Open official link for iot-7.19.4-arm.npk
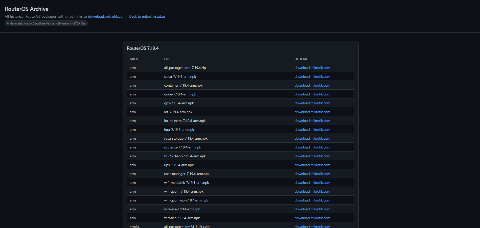The image size is (480, 228). [312, 112]
